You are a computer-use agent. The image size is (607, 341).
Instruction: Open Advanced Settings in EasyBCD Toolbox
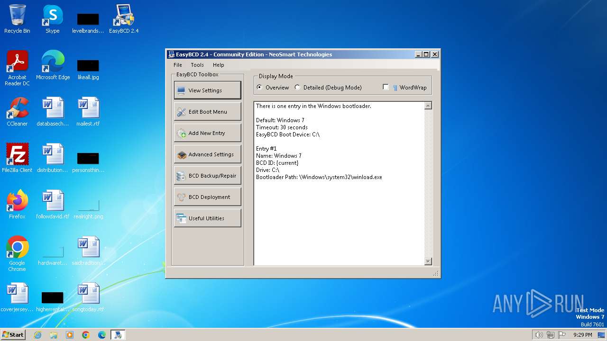tap(207, 154)
